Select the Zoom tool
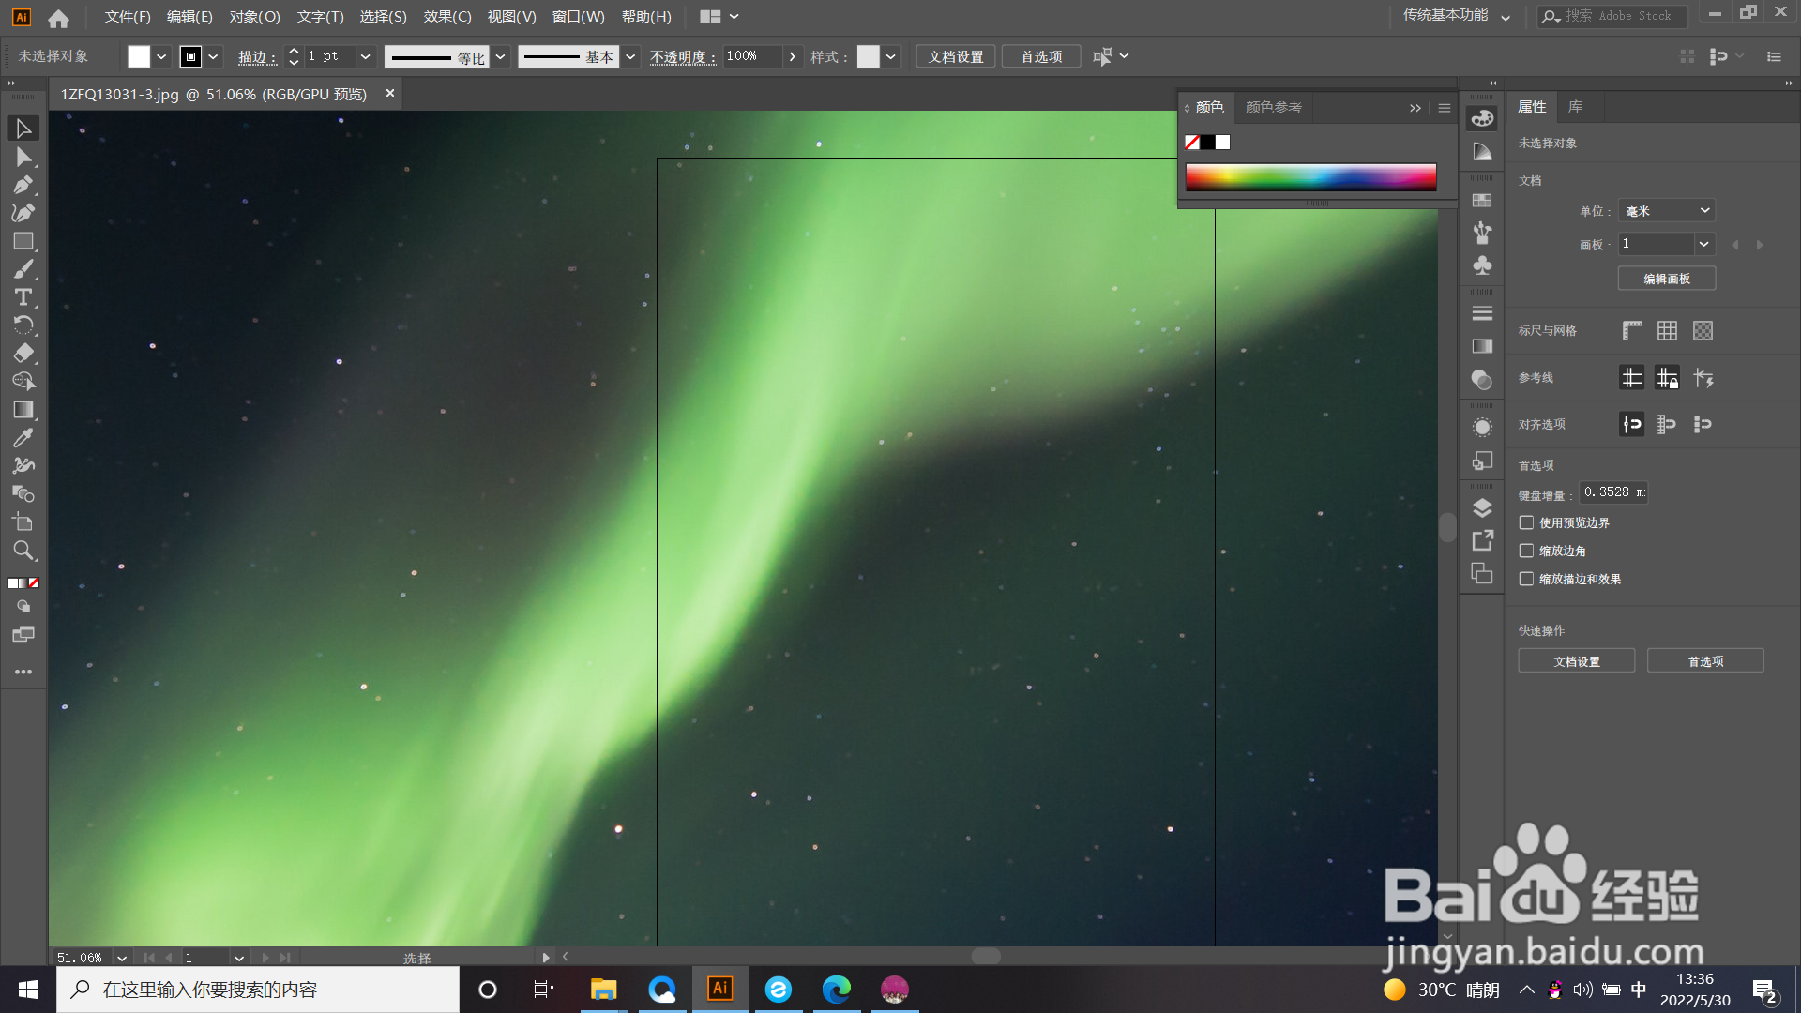The image size is (1801, 1013). 23,551
